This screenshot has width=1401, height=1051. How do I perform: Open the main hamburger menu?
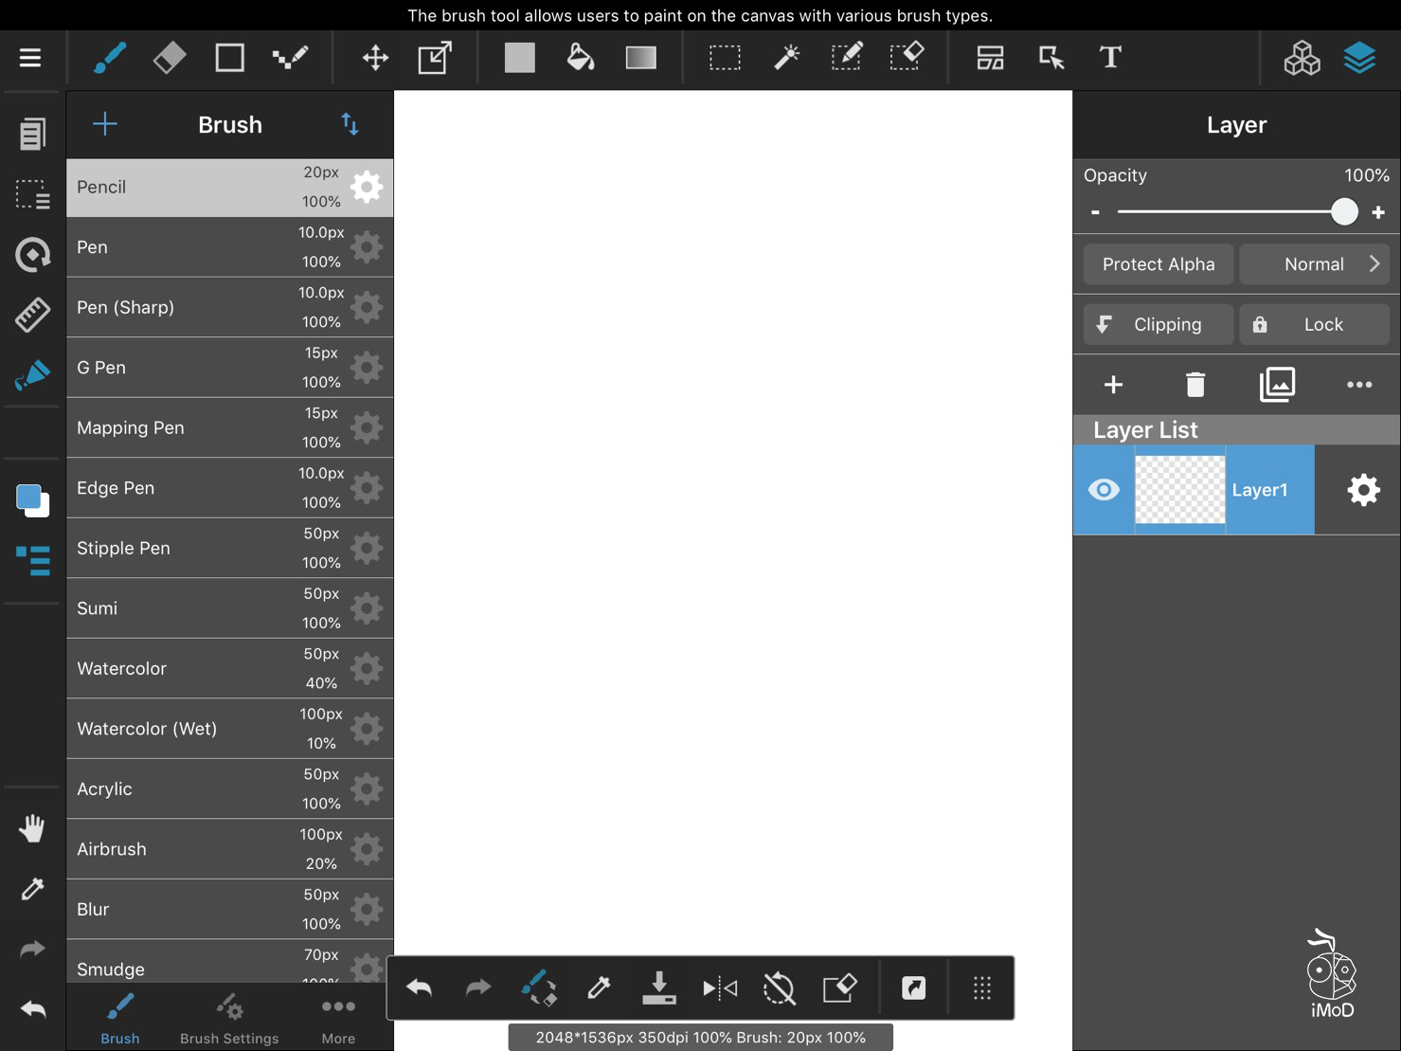click(29, 57)
